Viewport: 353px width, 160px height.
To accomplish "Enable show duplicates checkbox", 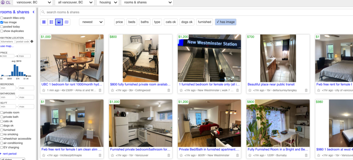I will click(x=2, y=31).
